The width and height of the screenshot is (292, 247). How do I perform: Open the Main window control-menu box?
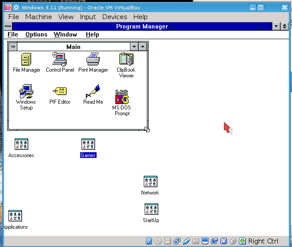click(x=13, y=47)
